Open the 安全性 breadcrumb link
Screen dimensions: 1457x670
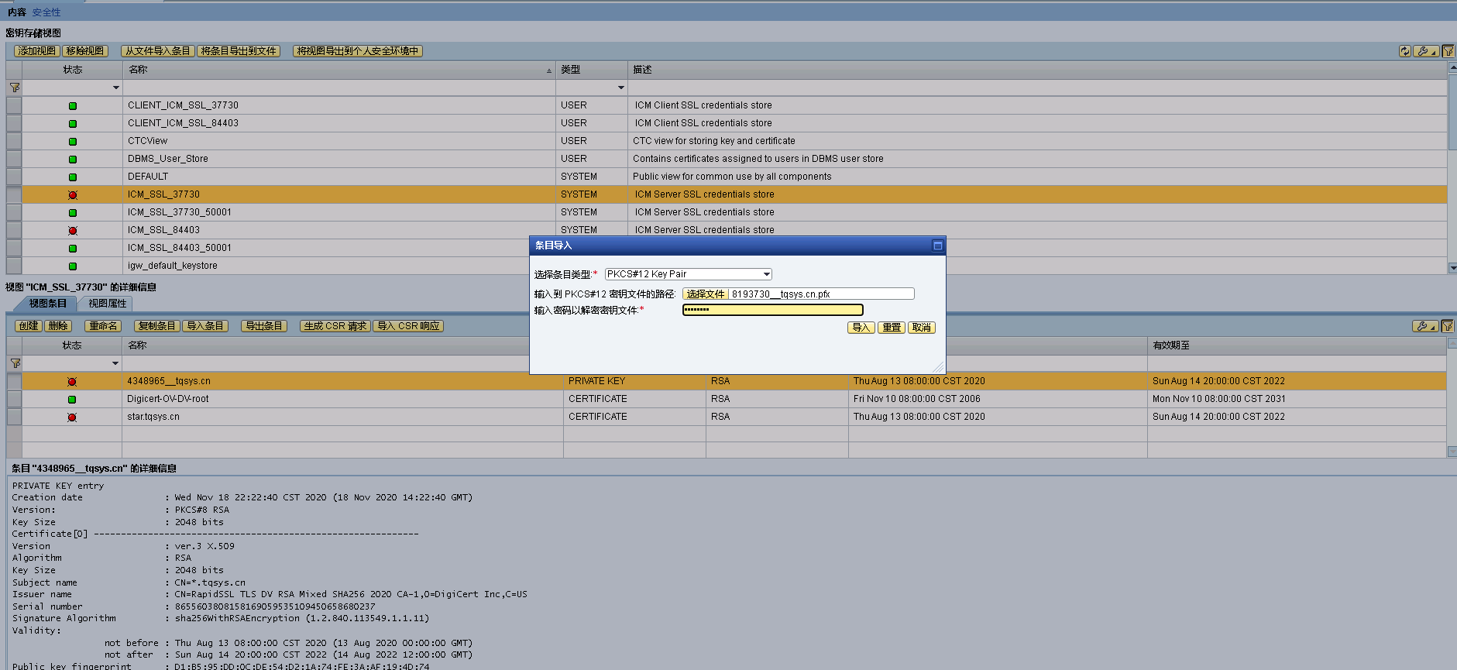(46, 12)
